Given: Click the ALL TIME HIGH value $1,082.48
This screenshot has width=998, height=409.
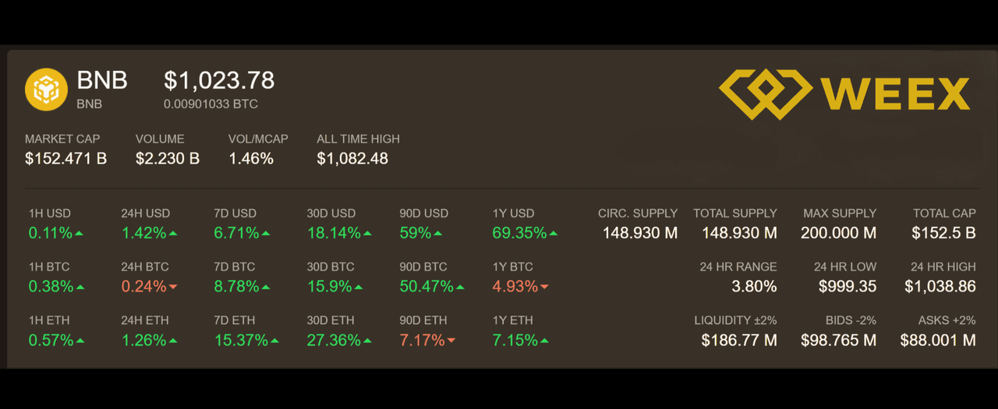Looking at the screenshot, I should coord(352,158).
